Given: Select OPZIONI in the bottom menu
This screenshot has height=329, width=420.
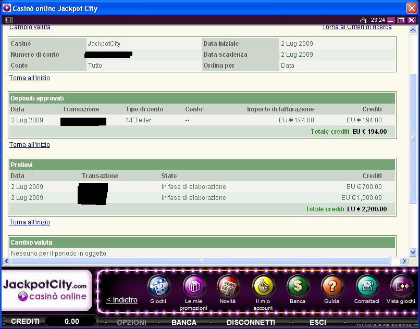Looking at the screenshot, I should click(x=131, y=322).
